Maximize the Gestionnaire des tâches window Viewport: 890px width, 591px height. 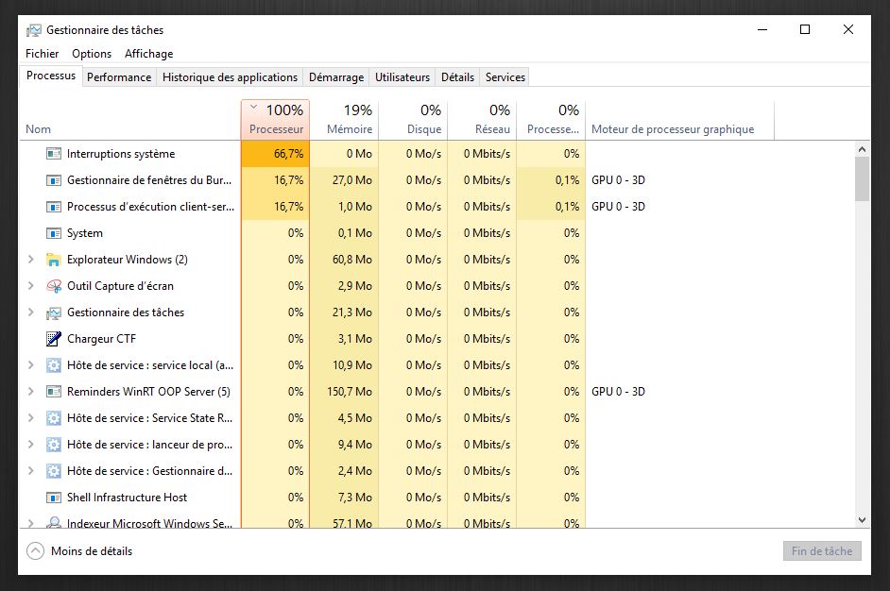(x=805, y=29)
